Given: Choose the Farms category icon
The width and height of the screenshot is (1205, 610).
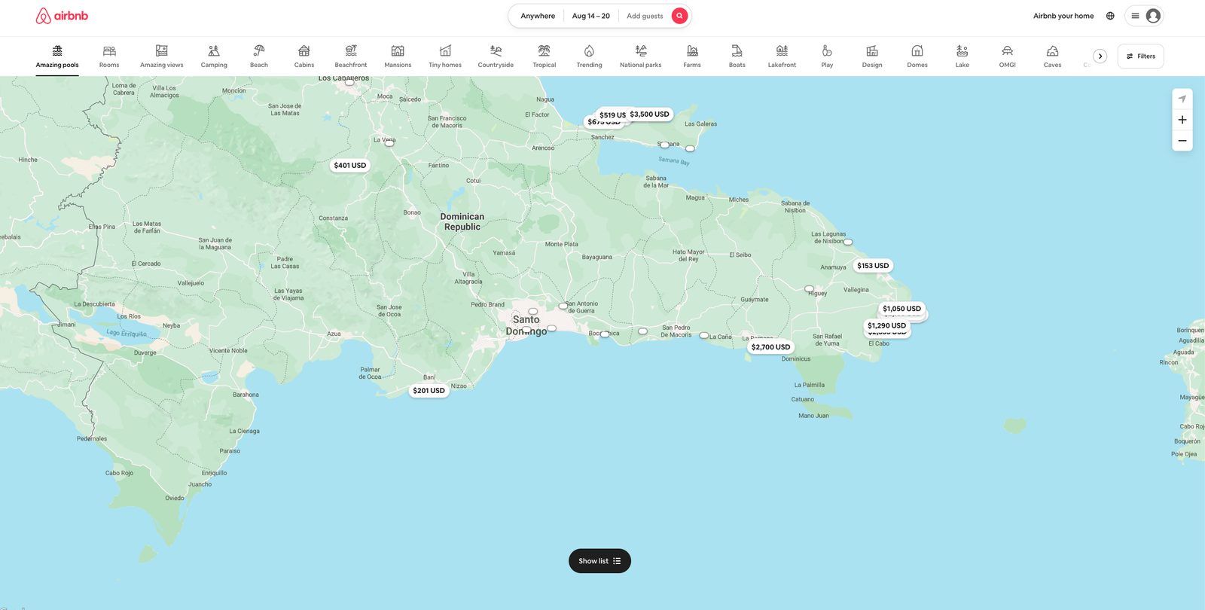Looking at the screenshot, I should (x=692, y=51).
